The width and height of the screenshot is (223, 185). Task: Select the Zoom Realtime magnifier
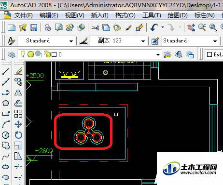point(202,27)
